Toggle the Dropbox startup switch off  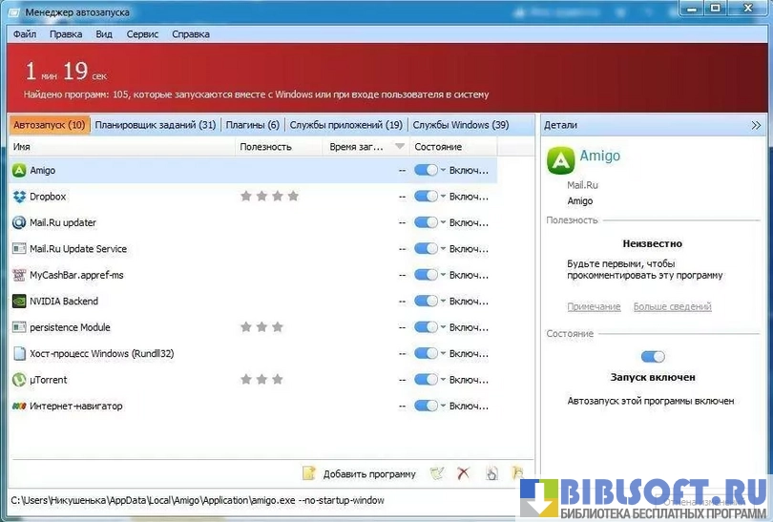pyautogui.click(x=426, y=197)
